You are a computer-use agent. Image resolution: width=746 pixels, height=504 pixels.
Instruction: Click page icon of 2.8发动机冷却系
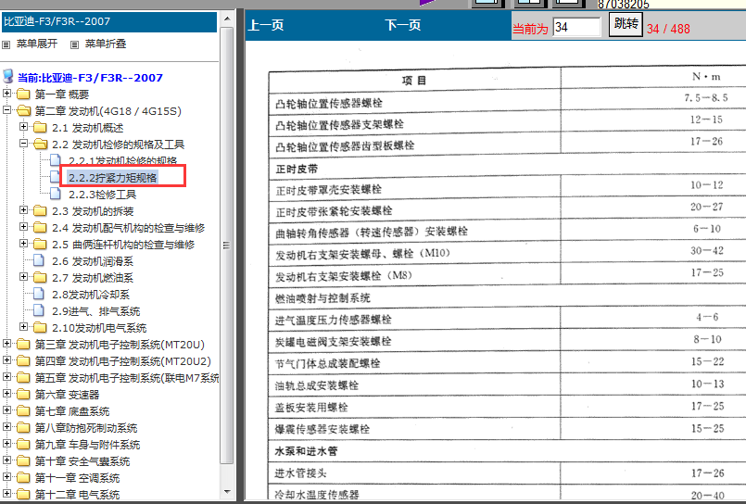39,294
